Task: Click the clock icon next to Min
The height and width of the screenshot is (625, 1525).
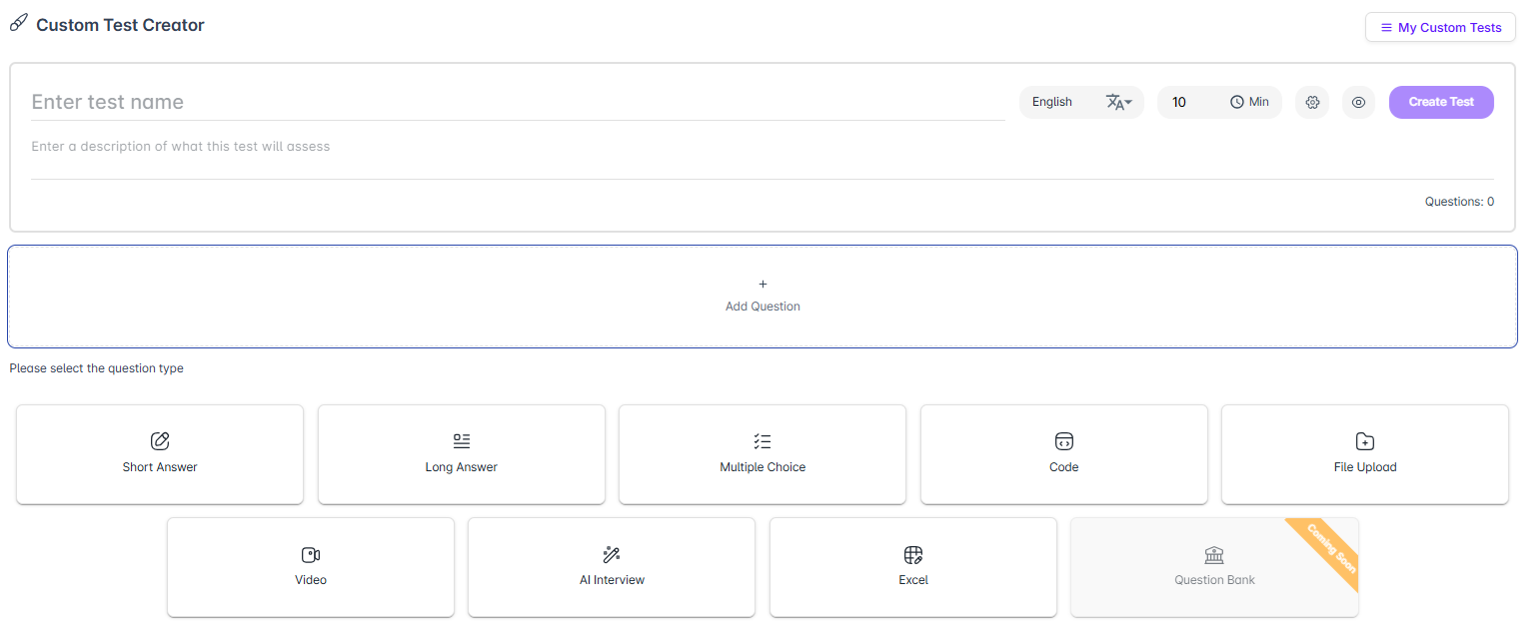Action: click(1235, 101)
